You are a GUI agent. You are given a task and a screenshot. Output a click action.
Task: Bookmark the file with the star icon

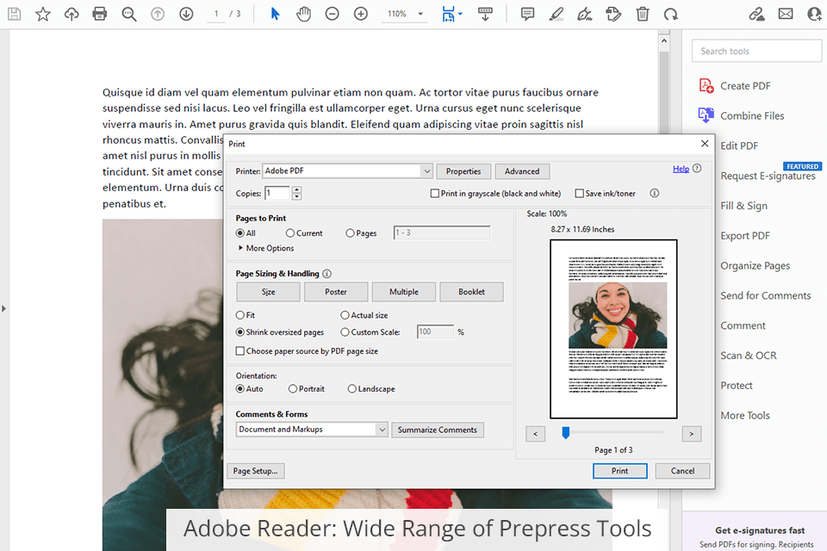[43, 14]
